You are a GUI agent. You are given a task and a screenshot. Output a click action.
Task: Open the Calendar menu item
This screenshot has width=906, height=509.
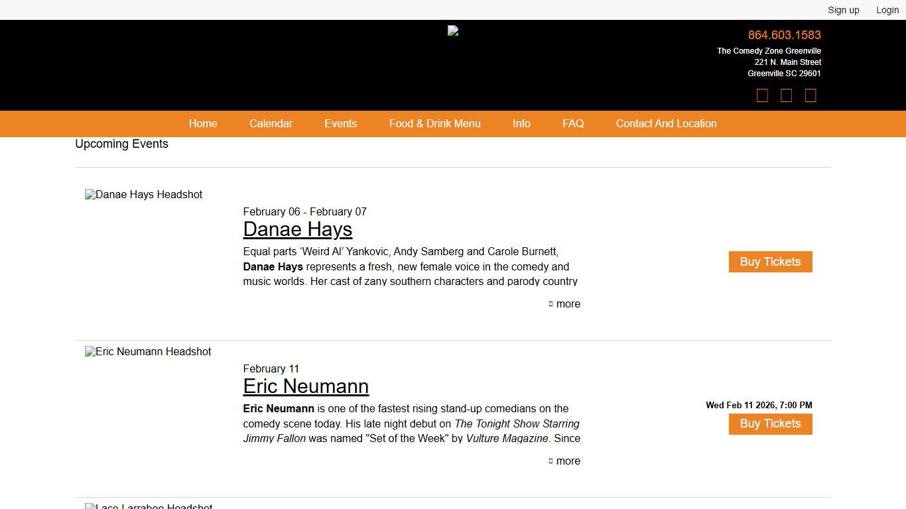coord(271,124)
